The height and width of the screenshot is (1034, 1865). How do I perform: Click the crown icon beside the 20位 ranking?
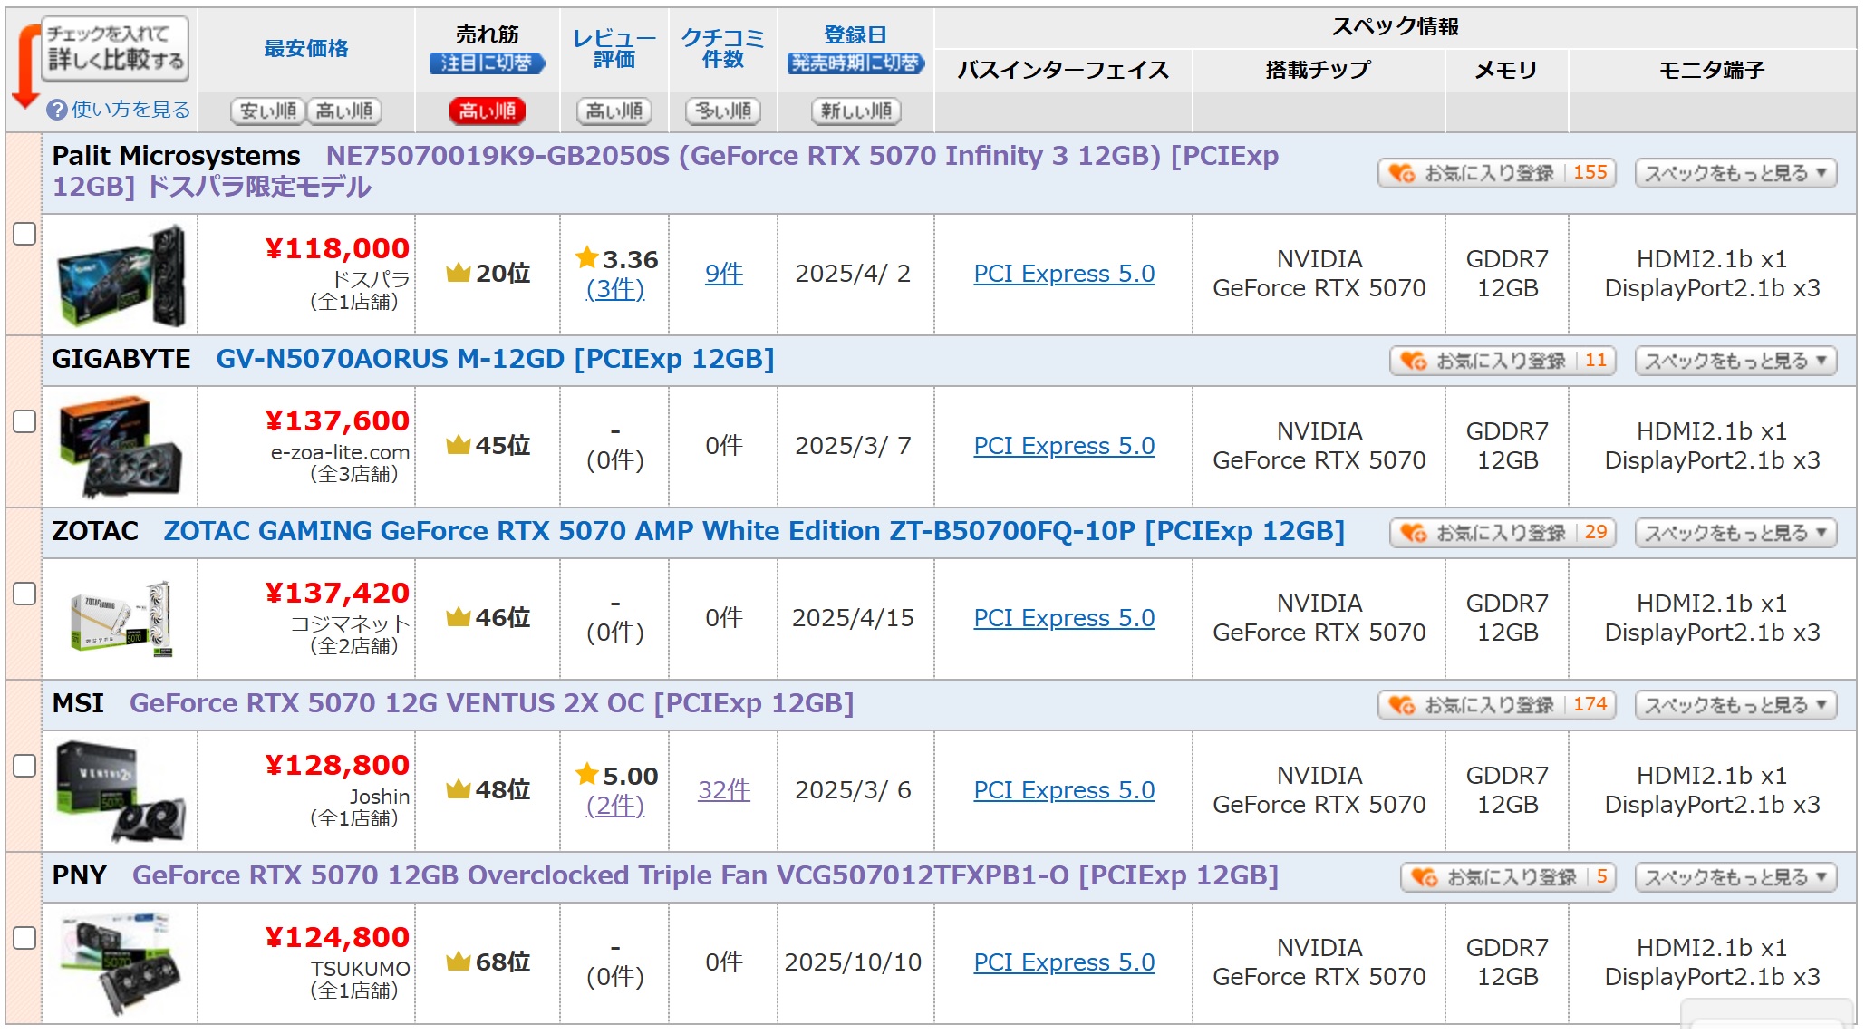click(x=458, y=273)
